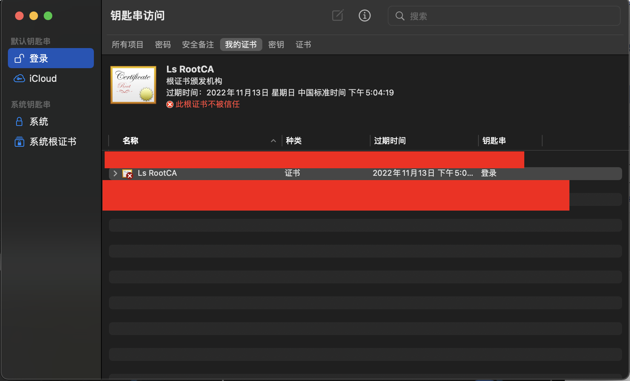Screen dimensions: 630x381
Task: Click the red untrusted error icon
Action: [x=170, y=104]
